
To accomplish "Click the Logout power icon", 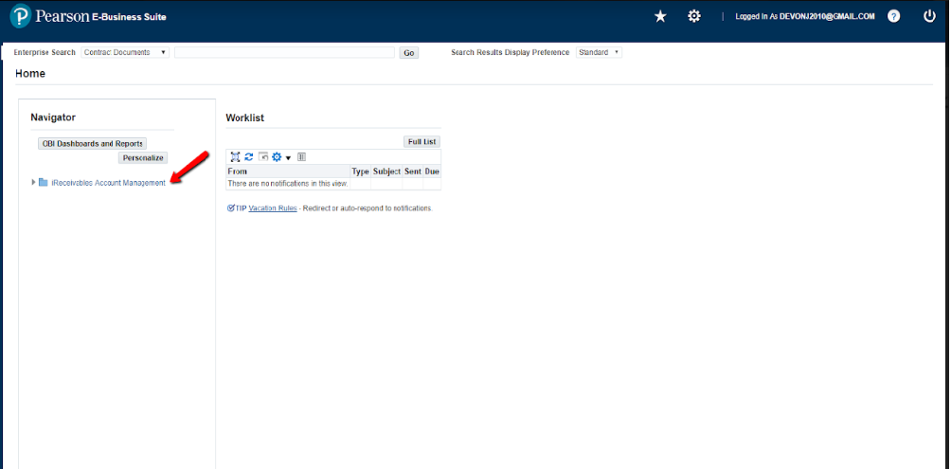I will (x=929, y=16).
